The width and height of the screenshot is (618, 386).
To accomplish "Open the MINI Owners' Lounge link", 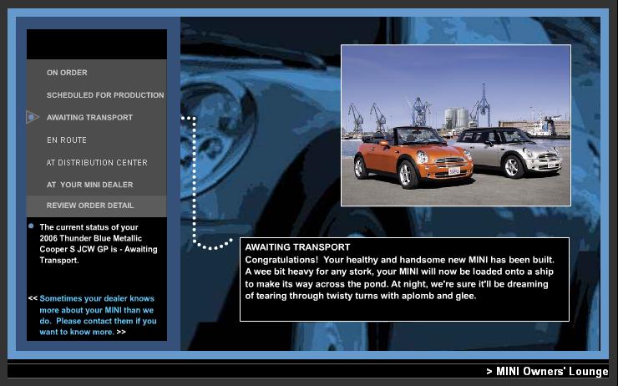I will tap(547, 372).
